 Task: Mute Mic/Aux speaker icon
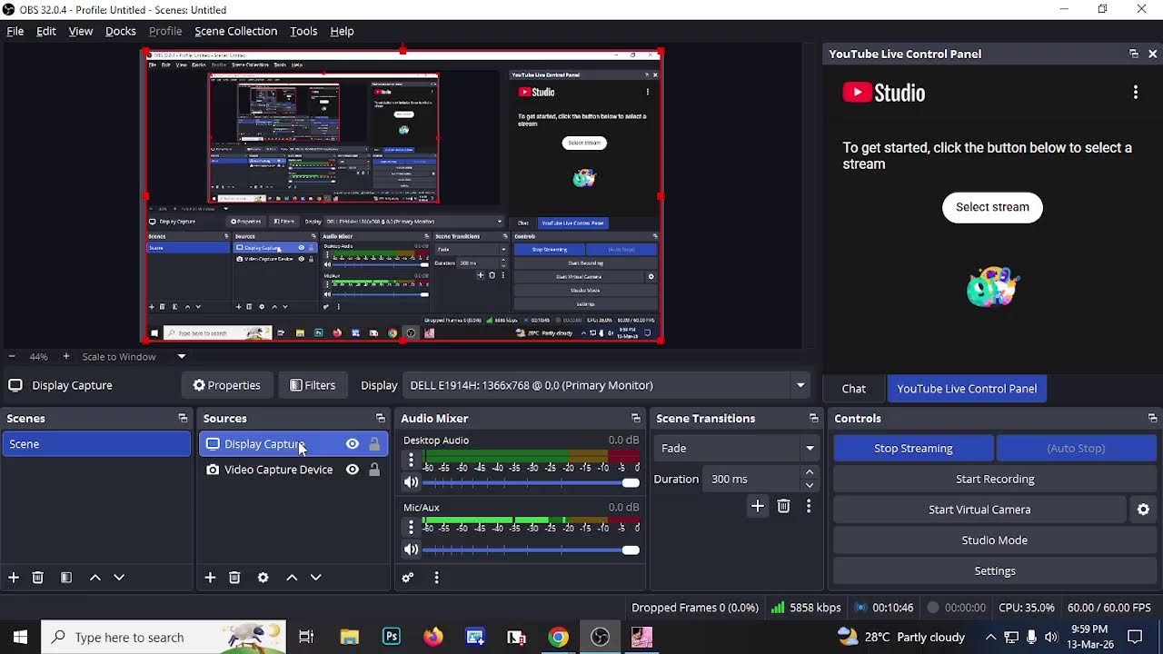click(x=412, y=550)
